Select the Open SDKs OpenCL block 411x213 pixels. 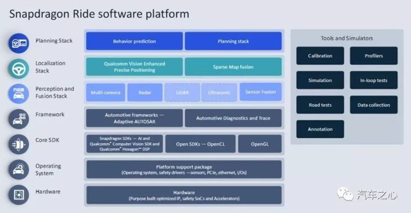click(200, 144)
